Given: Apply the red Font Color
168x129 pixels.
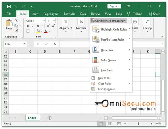Looking at the screenshot, I should (x=46, y=31).
